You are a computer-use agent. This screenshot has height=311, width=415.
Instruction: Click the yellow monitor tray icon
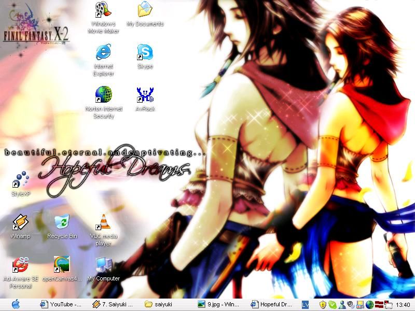pos(359,305)
